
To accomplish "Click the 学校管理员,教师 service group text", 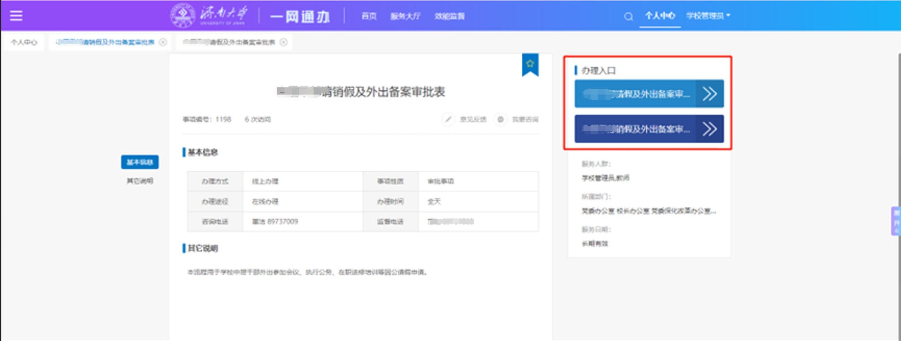I will click(x=605, y=178).
